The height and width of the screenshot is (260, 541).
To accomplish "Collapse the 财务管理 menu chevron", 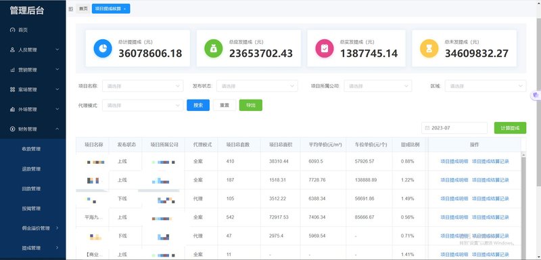I will click(57, 129).
